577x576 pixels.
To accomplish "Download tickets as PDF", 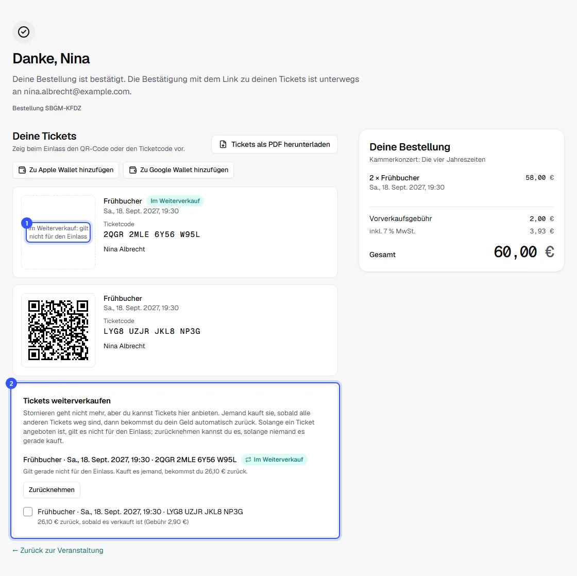I will 274,144.
